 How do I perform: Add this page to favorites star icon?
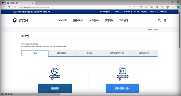134,7
